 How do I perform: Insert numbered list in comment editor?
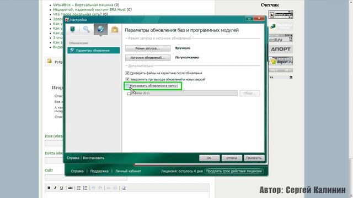tap(85, 188)
